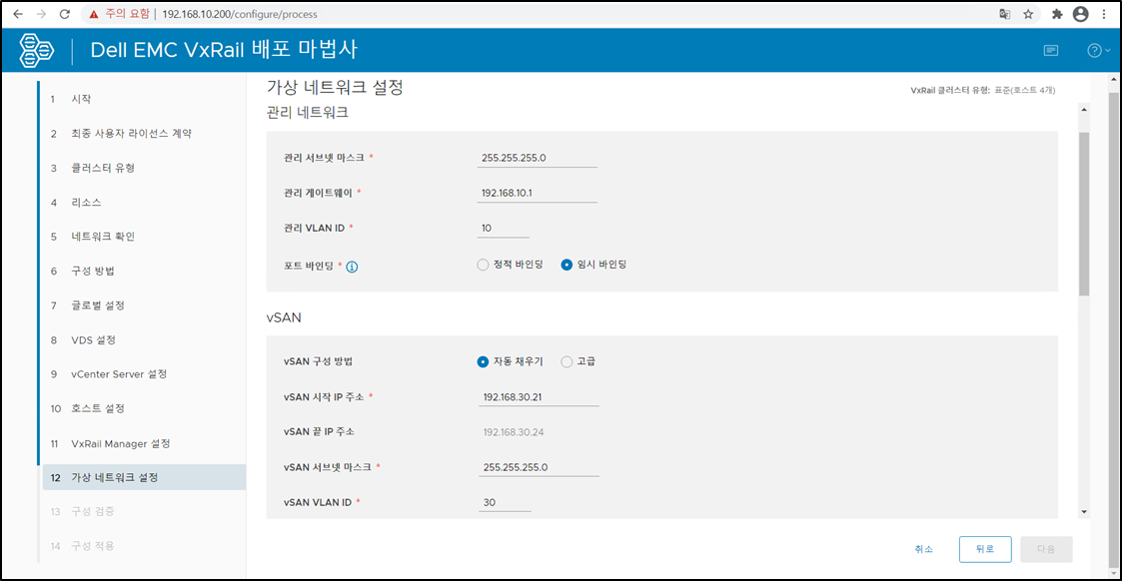Click the browser back arrow icon
The height and width of the screenshot is (581, 1122).
18,14
